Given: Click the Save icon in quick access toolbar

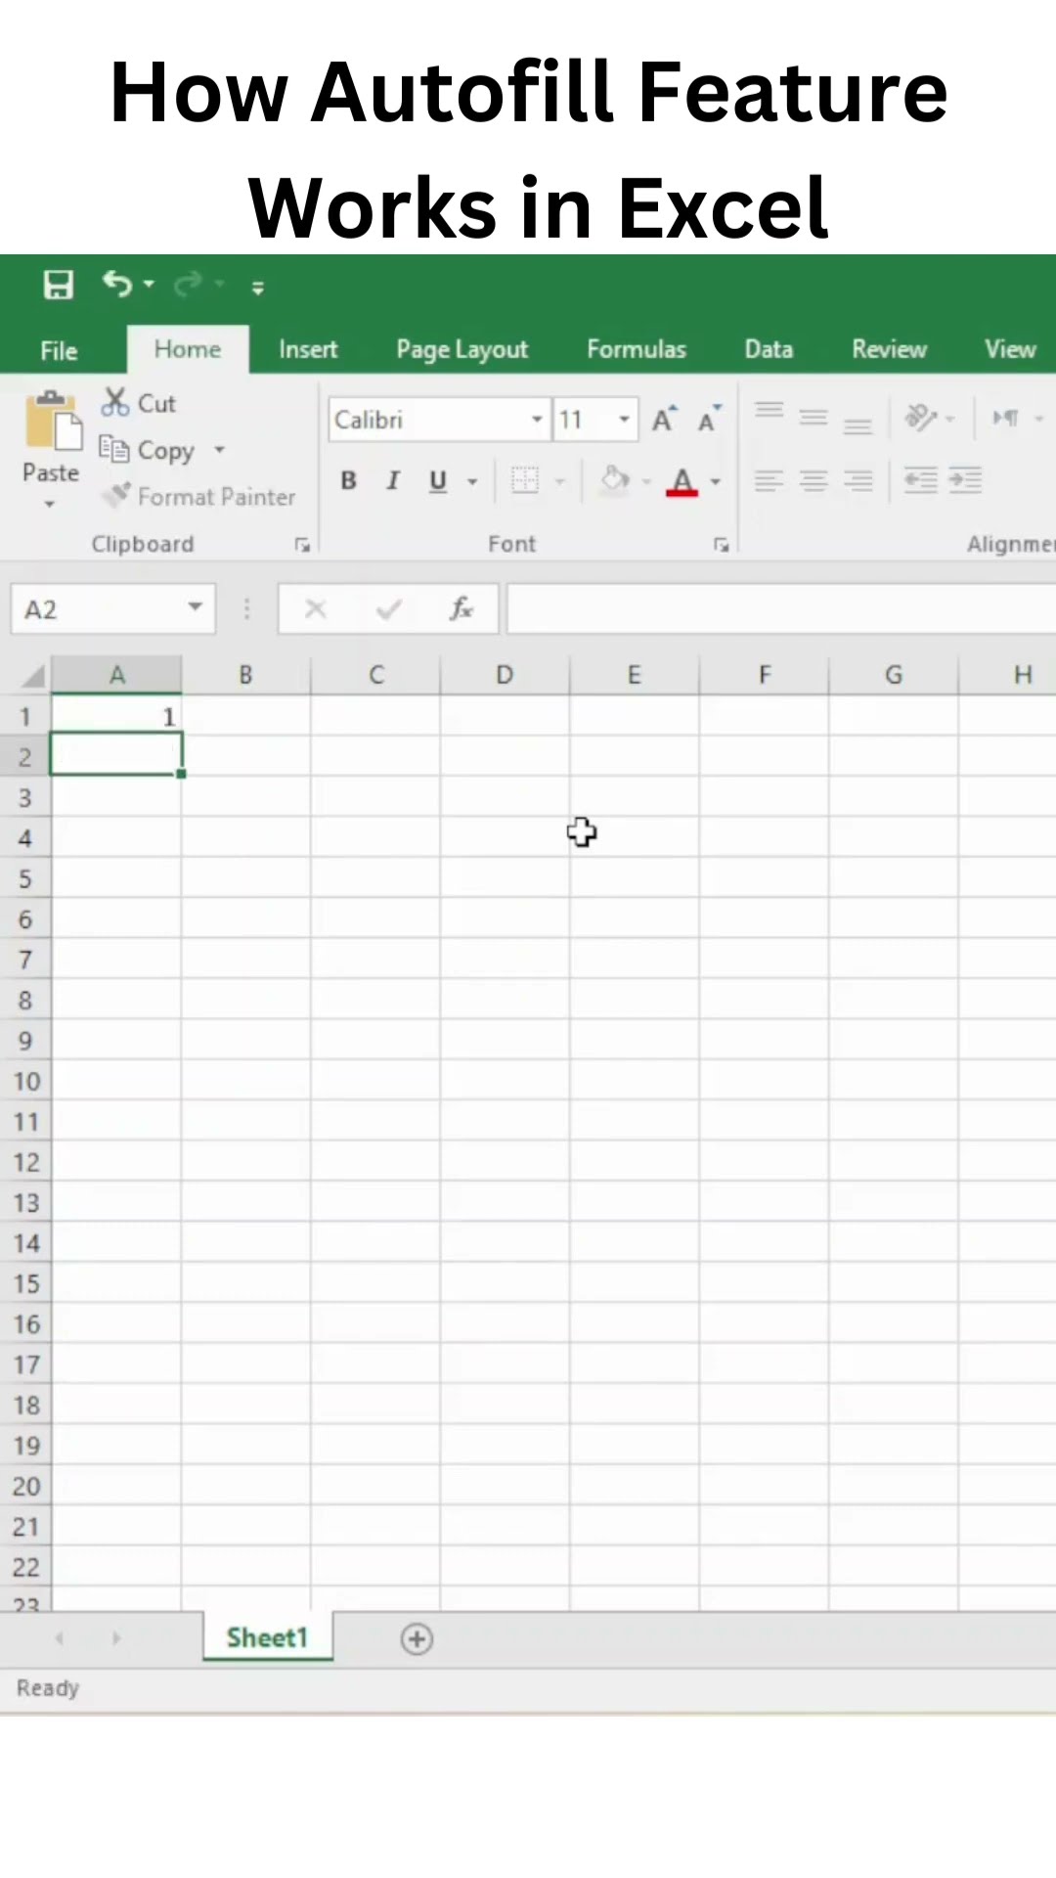Looking at the screenshot, I should coord(59,285).
